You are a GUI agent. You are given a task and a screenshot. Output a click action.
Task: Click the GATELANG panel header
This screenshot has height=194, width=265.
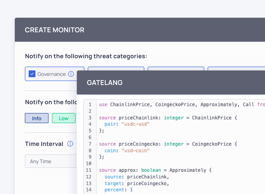[x=105, y=83]
